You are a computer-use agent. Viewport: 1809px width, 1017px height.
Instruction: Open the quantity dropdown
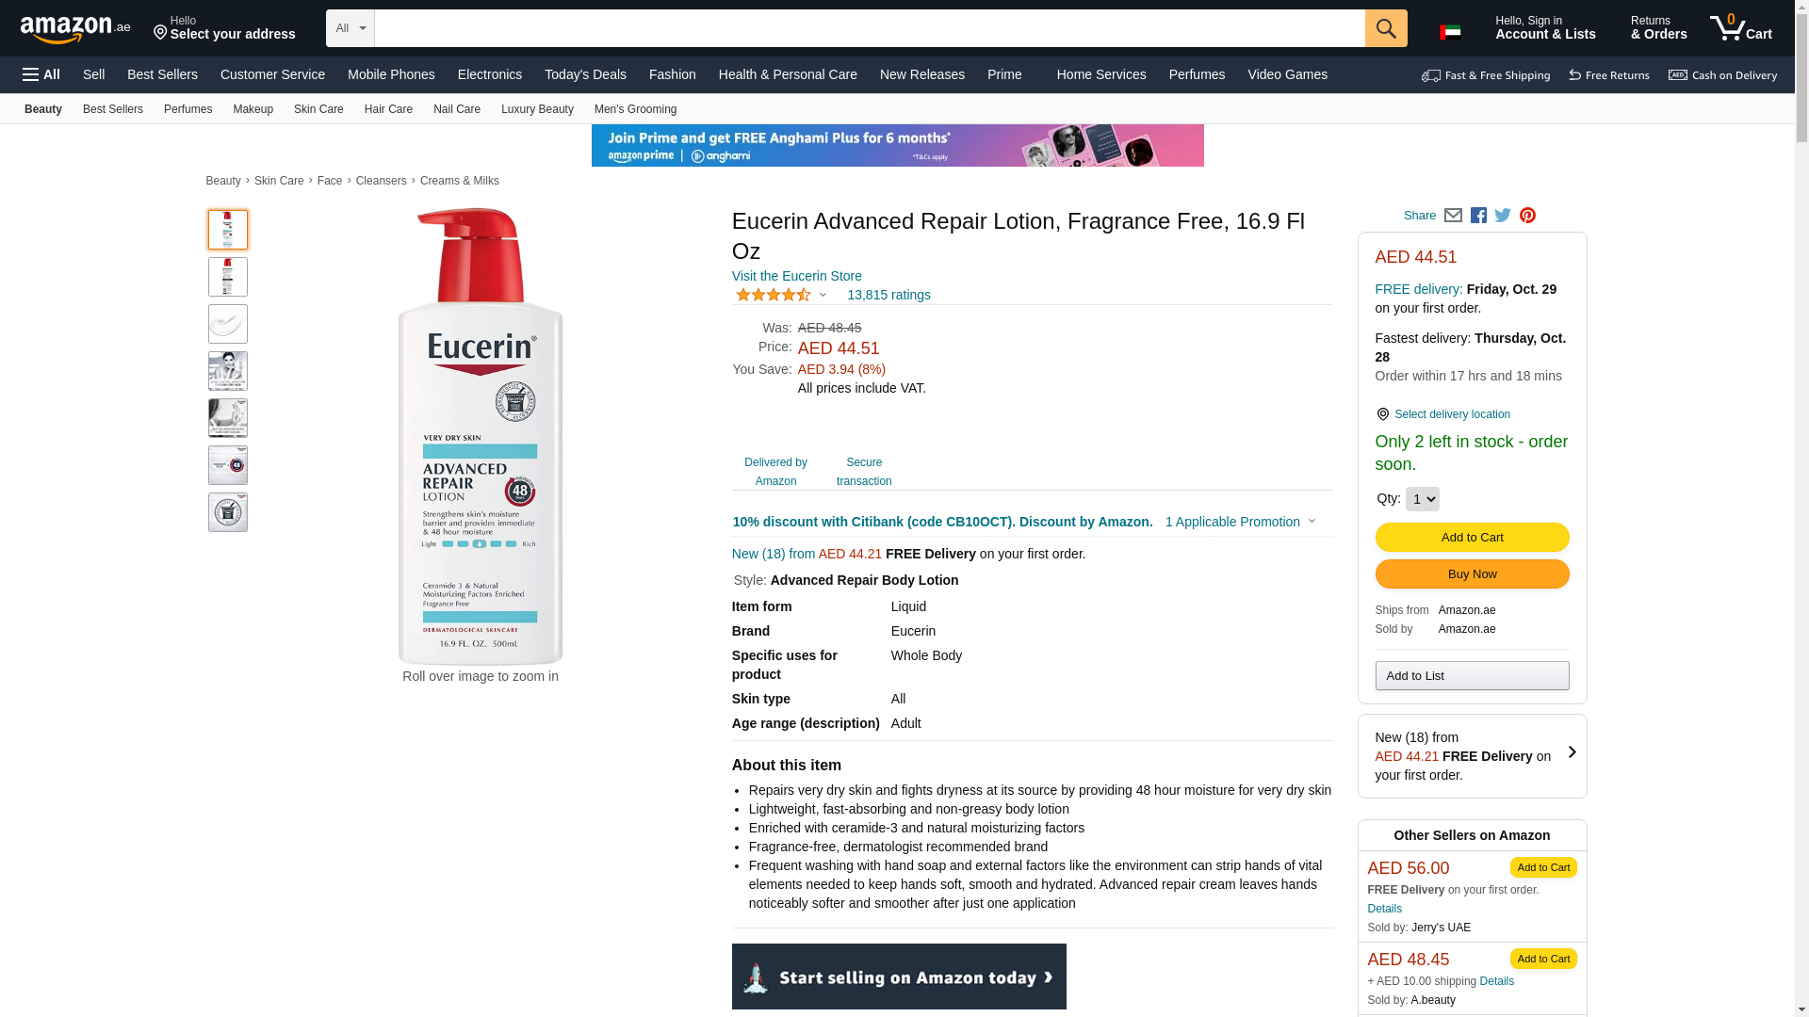pyautogui.click(x=1422, y=499)
